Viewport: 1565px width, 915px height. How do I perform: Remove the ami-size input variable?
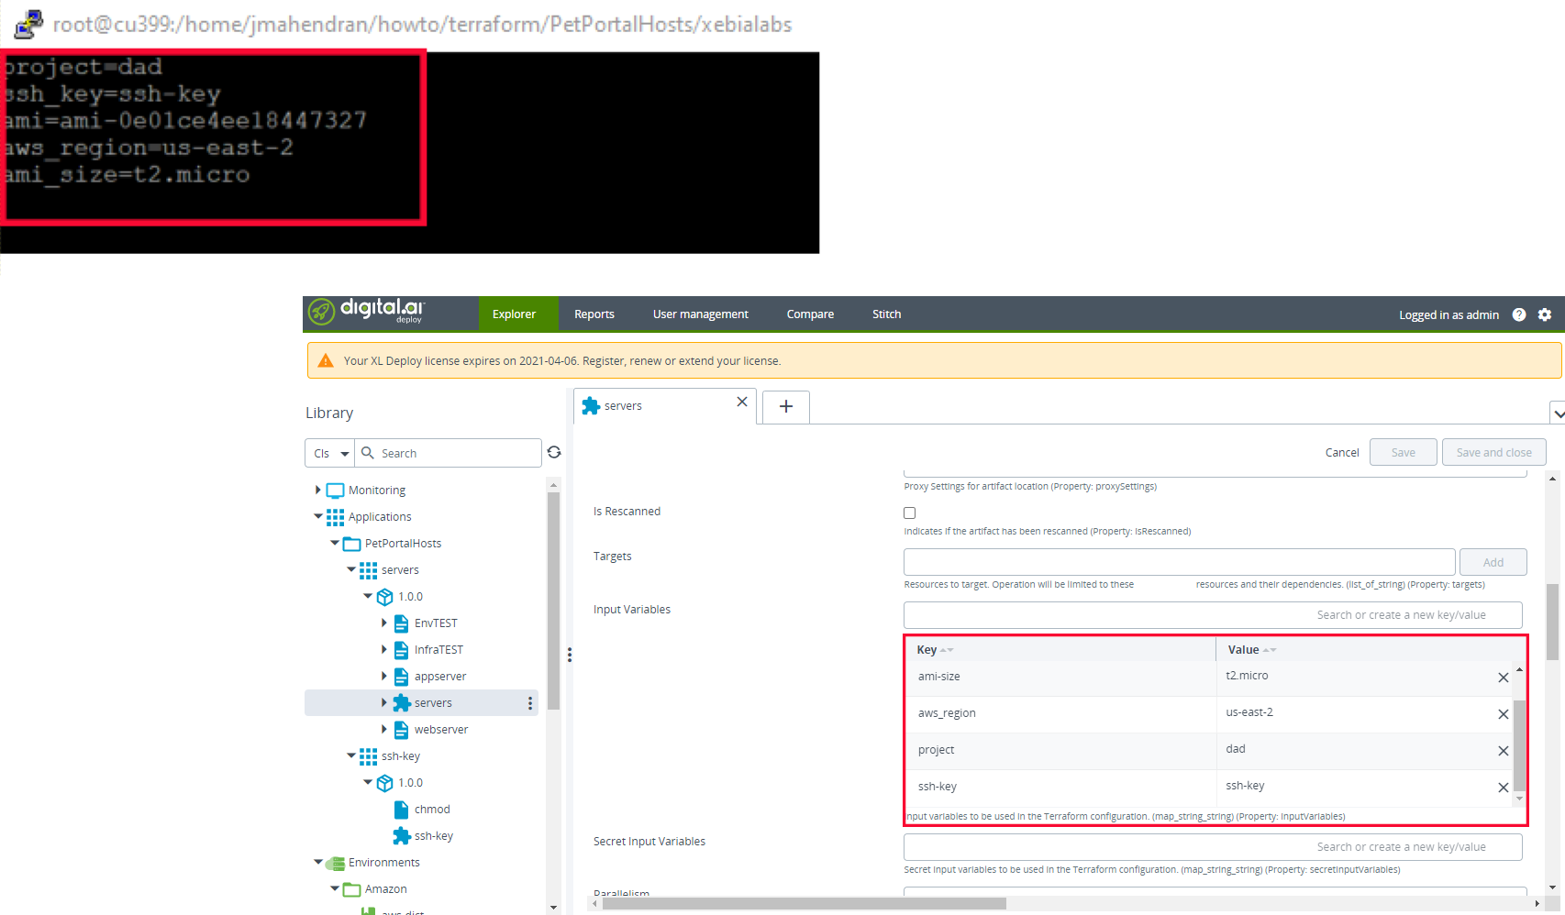click(1504, 678)
